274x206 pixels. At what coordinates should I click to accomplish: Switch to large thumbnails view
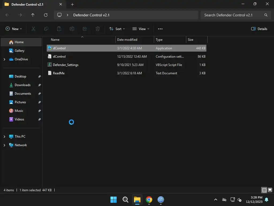click(x=270, y=190)
